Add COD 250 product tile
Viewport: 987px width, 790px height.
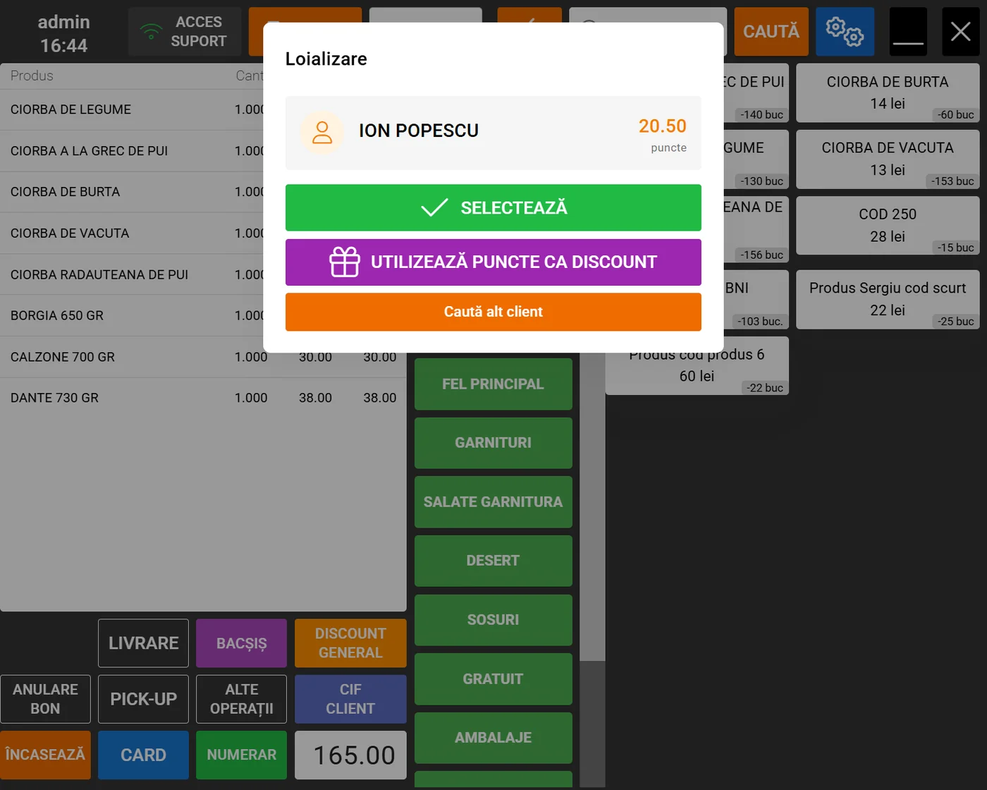click(x=887, y=226)
